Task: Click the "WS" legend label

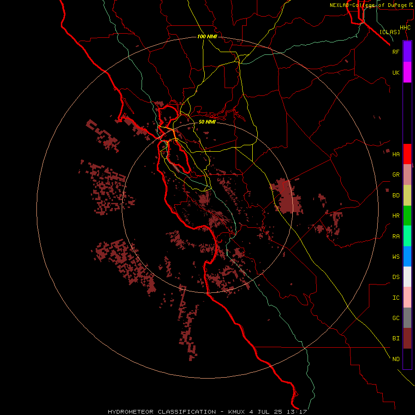Action: click(396, 257)
